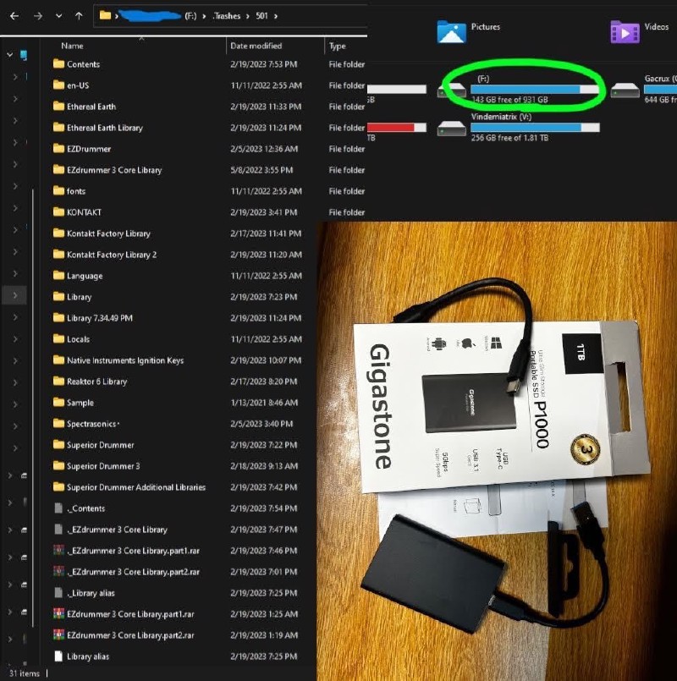Image resolution: width=677 pixels, height=681 pixels.
Task: Click the Forward navigation arrow
Action: (x=36, y=15)
